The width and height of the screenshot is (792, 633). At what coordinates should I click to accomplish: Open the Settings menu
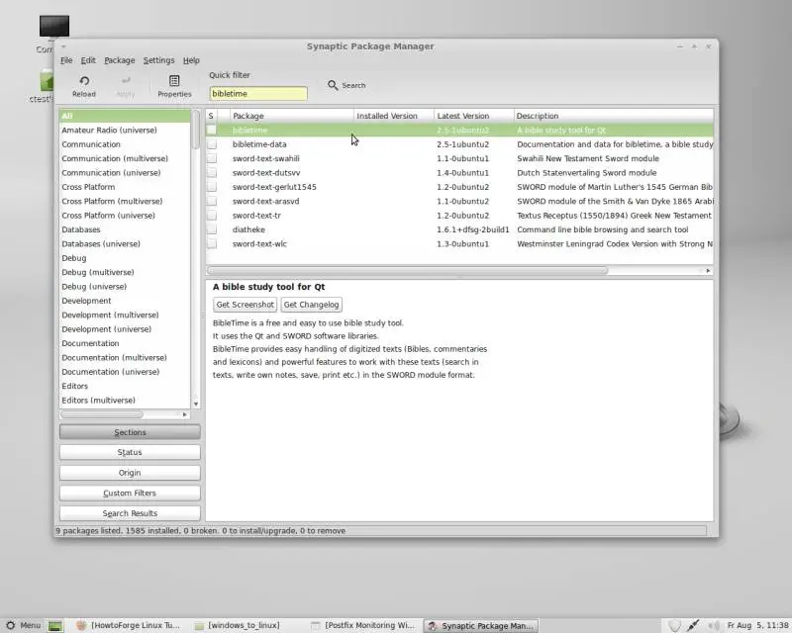click(x=158, y=60)
